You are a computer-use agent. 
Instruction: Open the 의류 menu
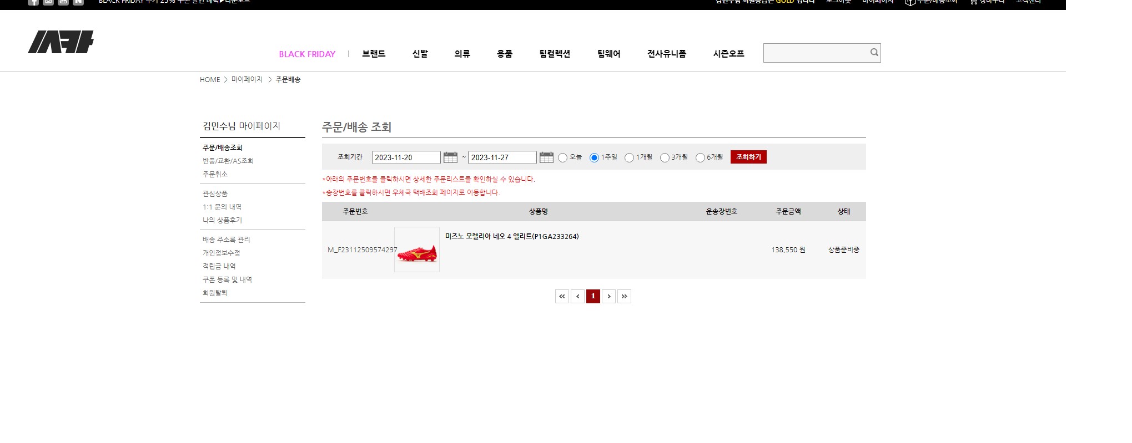[462, 54]
